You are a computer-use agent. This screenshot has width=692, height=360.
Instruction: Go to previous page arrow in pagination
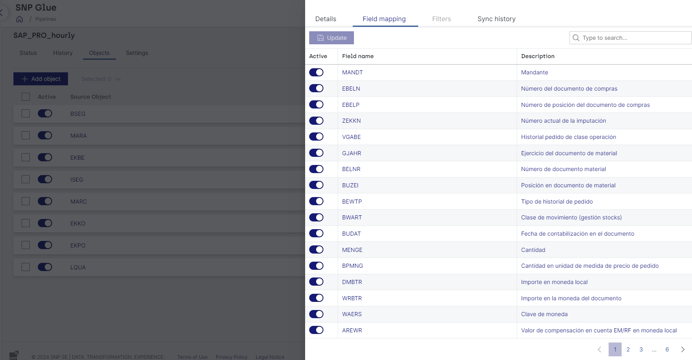click(x=599, y=349)
